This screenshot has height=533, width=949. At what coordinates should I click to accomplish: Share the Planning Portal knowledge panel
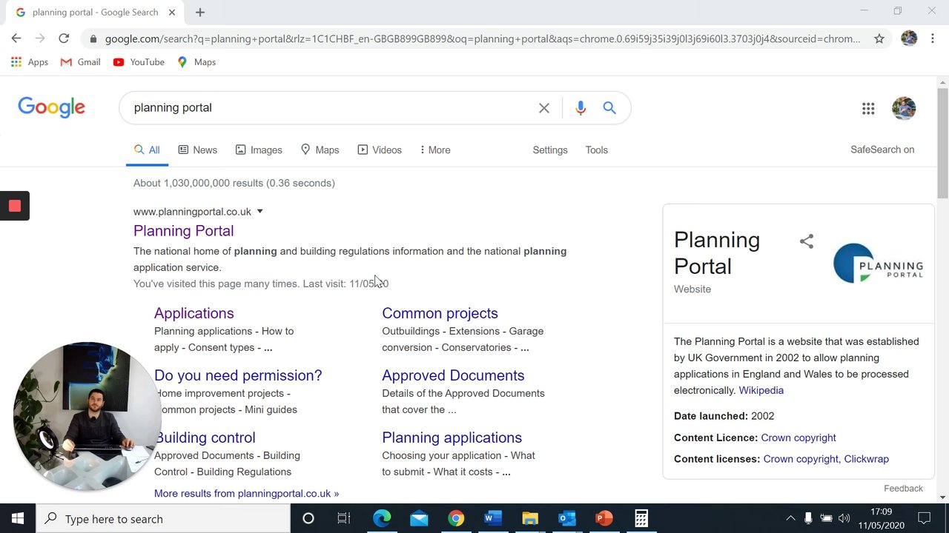point(807,241)
